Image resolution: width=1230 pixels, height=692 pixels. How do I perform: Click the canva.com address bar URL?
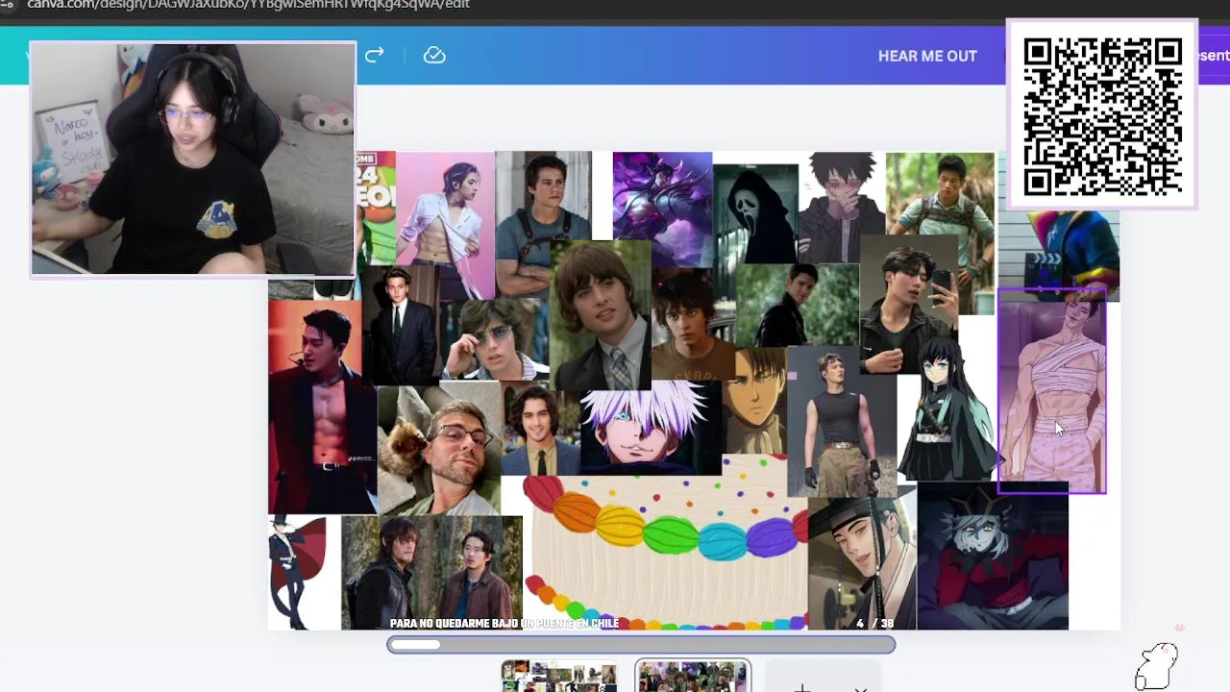tap(248, 5)
